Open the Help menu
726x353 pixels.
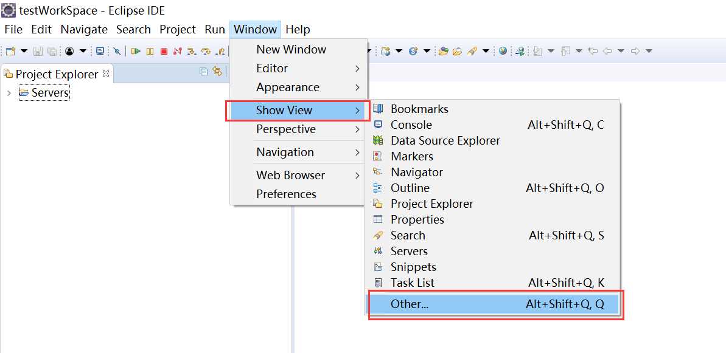click(x=298, y=30)
